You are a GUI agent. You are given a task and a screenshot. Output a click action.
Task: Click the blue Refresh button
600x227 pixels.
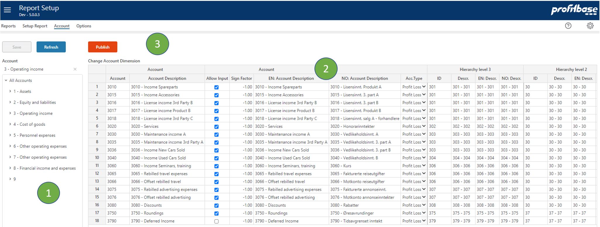(x=51, y=47)
